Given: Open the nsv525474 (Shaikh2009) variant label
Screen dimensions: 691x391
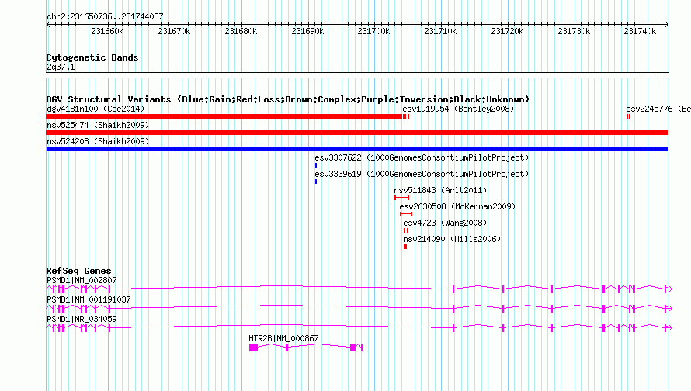Looking at the screenshot, I should tap(98, 125).
